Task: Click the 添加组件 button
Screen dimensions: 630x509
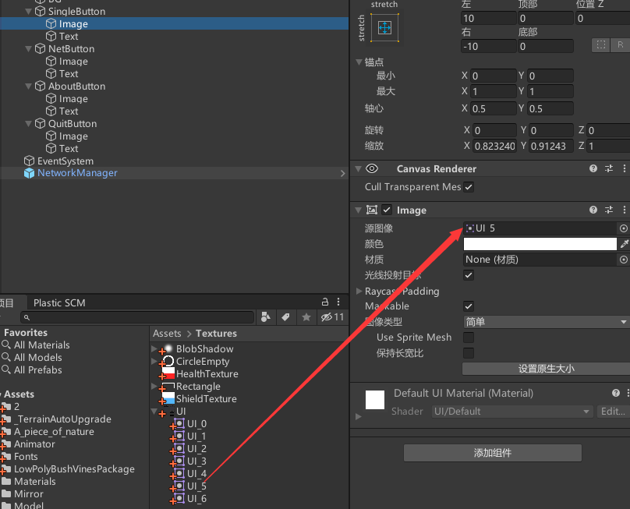Action: pos(492,453)
